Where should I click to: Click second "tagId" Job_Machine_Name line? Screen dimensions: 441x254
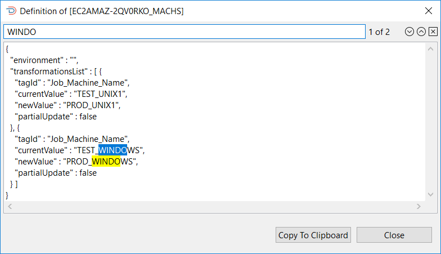72,139
